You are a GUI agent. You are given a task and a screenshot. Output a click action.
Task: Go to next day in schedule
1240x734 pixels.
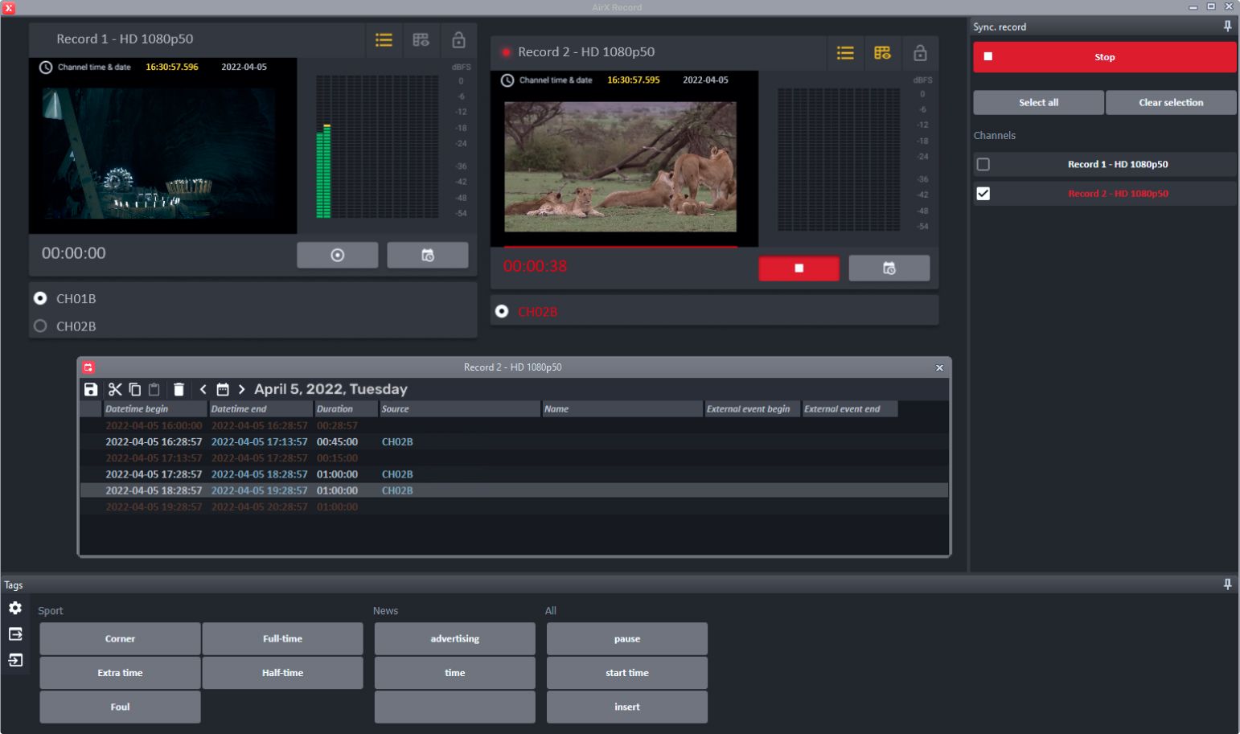(x=241, y=390)
